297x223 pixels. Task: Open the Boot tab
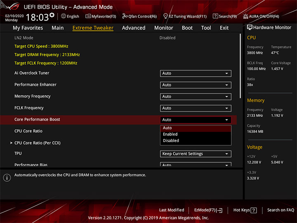[x=187, y=28]
